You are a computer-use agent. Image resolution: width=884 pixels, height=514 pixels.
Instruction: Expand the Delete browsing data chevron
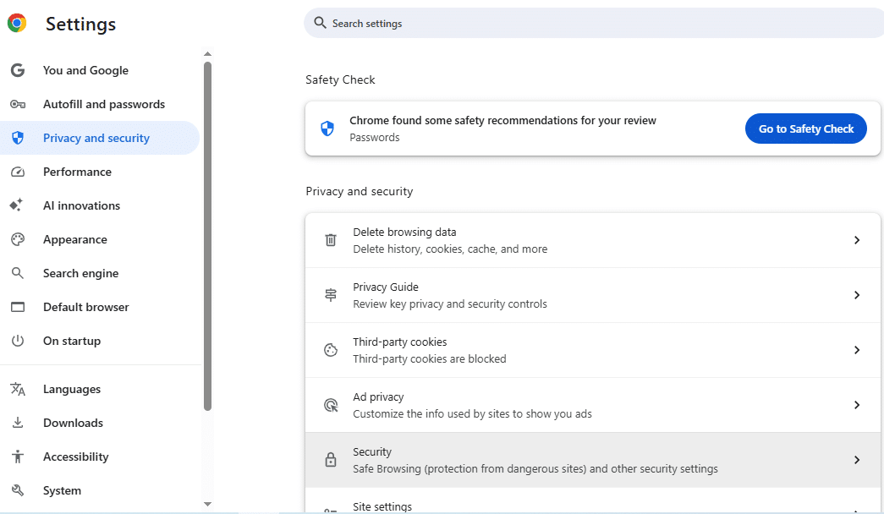[856, 240]
